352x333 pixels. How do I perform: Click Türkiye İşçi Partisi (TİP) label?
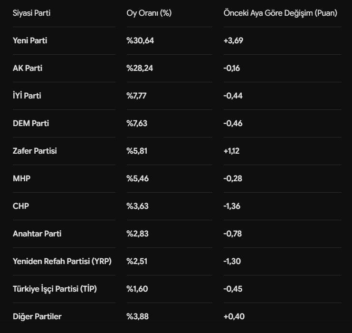[55, 289]
